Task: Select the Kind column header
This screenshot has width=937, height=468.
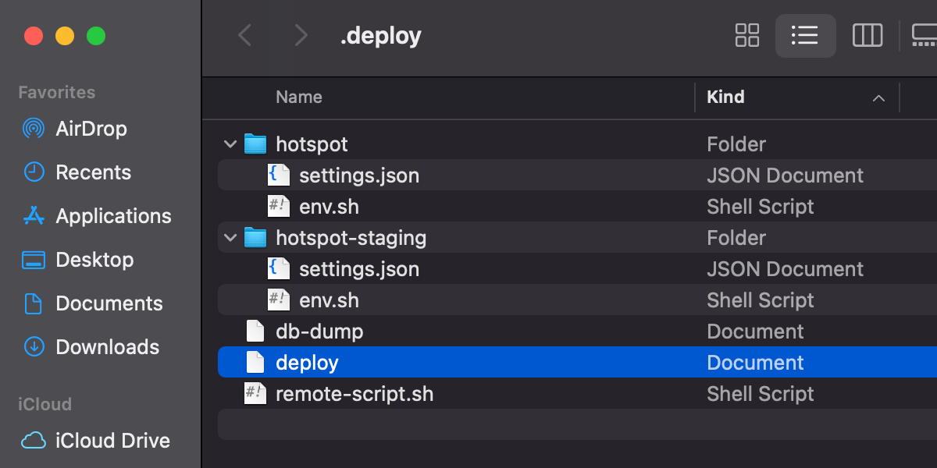Action: [726, 97]
